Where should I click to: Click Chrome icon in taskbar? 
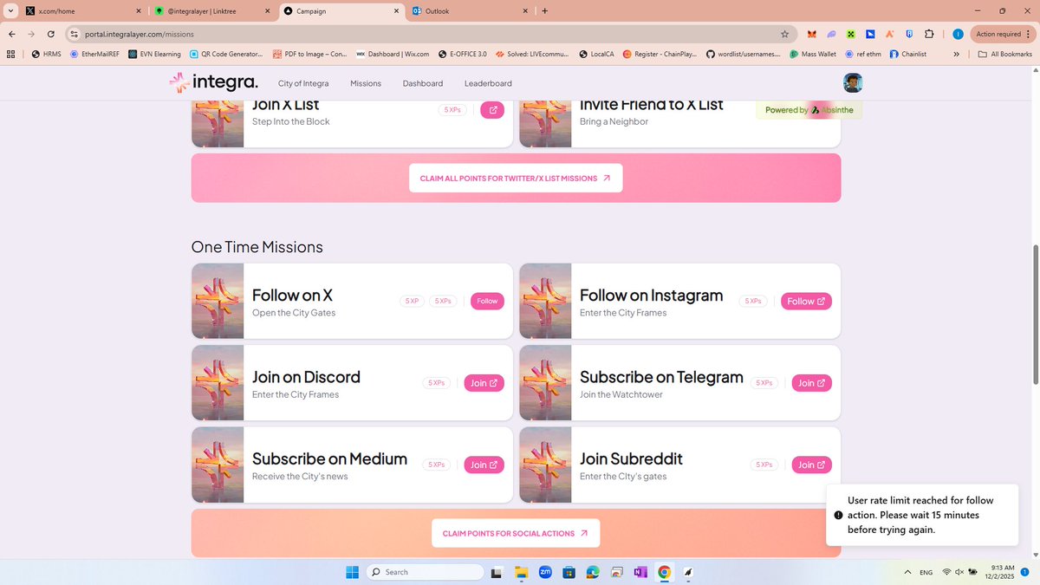664,572
